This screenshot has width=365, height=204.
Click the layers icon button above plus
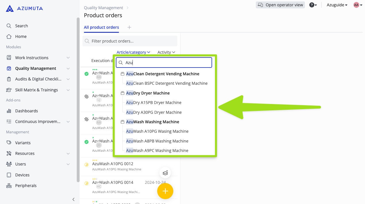coord(165,173)
